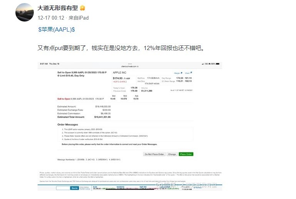This screenshot has height=199, width=296.
Task: Click the poster's profile avatar
Action: [25, 12]
